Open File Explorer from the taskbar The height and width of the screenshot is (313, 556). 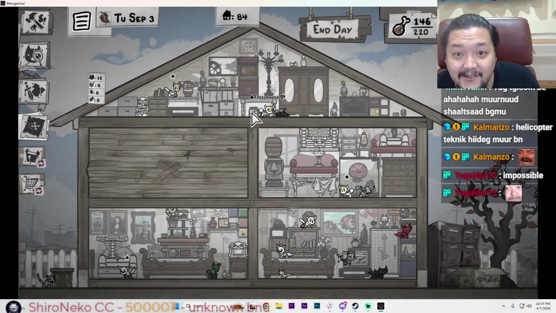coord(278,306)
